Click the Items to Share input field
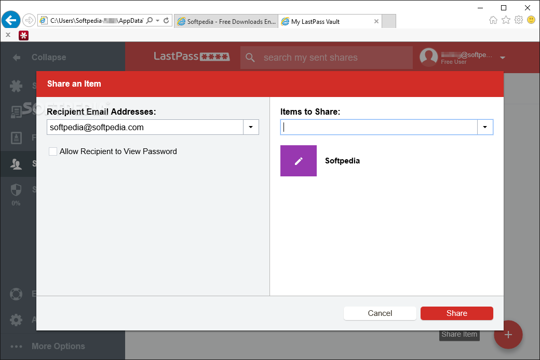Screen dimensions: 540x360 [379, 127]
